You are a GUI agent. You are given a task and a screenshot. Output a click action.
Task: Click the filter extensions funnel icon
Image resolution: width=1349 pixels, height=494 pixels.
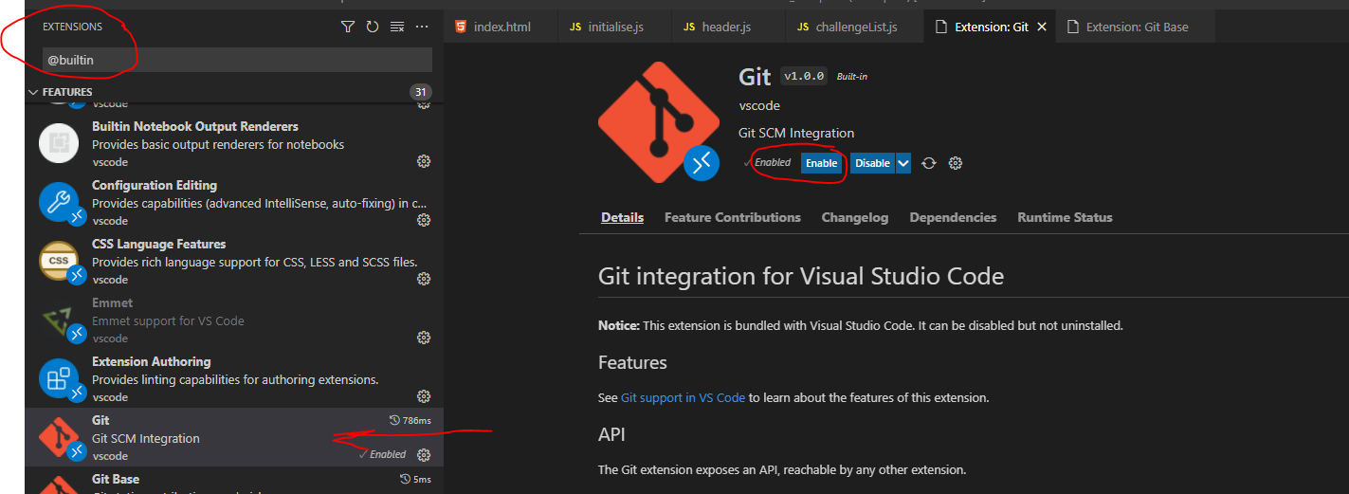click(348, 27)
